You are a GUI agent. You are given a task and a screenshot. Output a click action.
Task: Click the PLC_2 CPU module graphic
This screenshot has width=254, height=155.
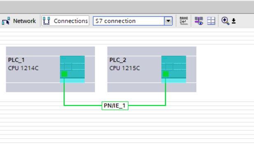pyautogui.click(x=174, y=69)
